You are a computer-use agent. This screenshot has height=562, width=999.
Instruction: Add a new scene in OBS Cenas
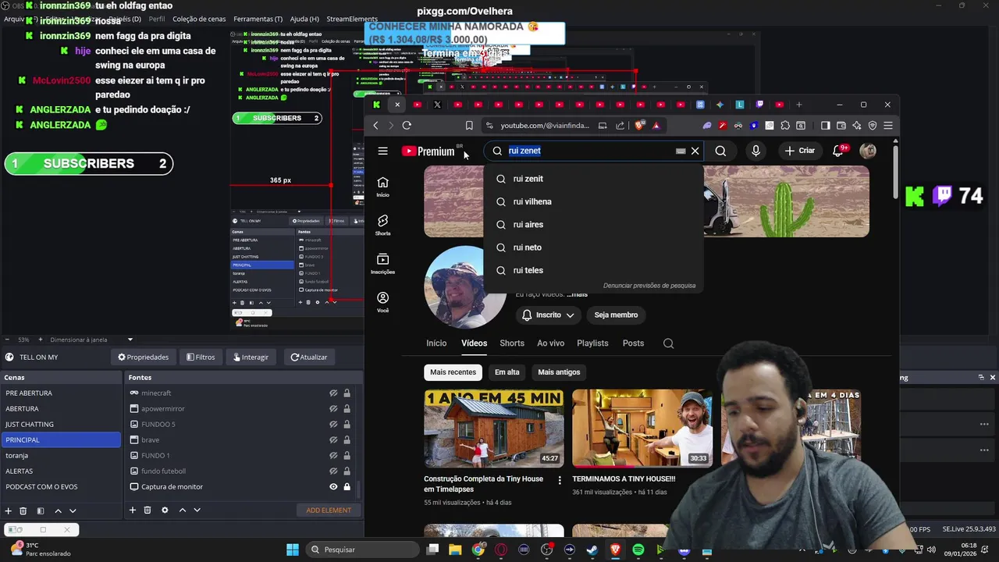click(x=9, y=510)
